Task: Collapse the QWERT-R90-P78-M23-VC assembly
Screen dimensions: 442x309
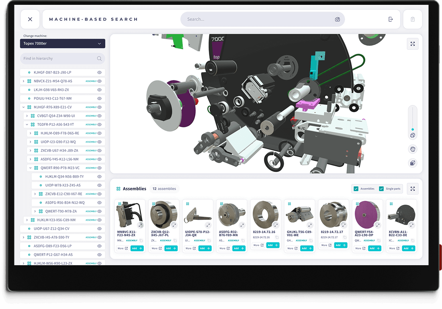Action: tap(31, 168)
